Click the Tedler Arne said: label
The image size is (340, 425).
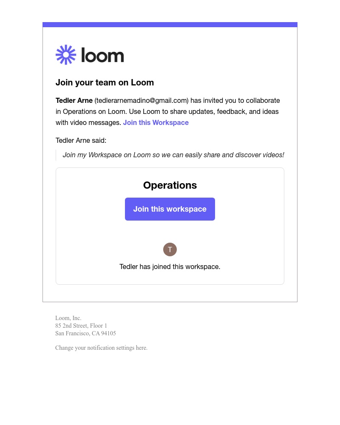pos(81,141)
